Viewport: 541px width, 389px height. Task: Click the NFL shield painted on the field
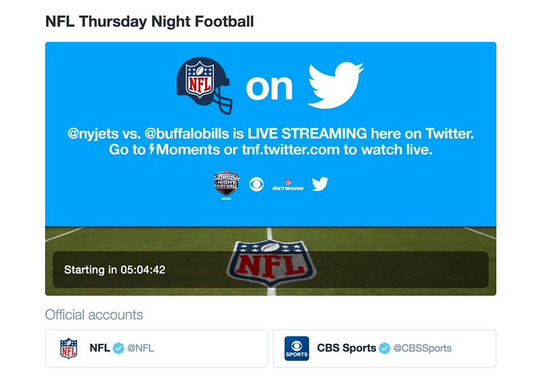271,263
